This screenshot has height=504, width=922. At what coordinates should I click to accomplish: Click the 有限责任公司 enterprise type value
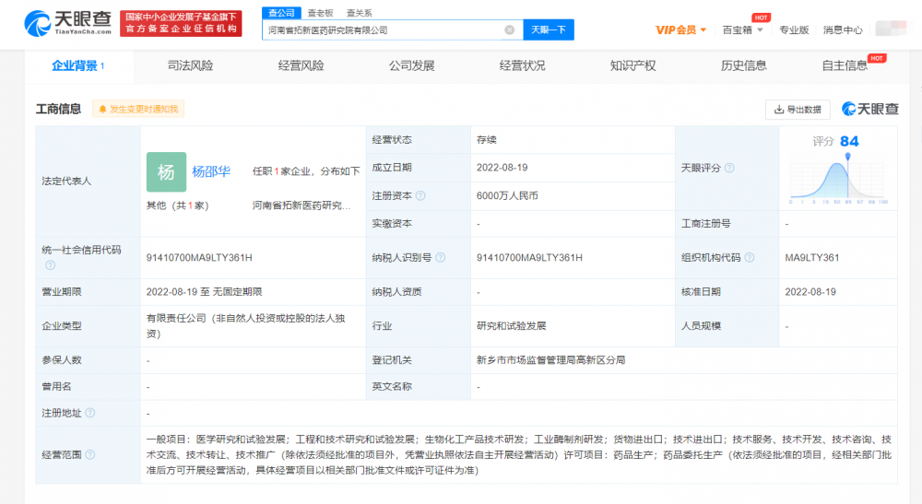246,326
